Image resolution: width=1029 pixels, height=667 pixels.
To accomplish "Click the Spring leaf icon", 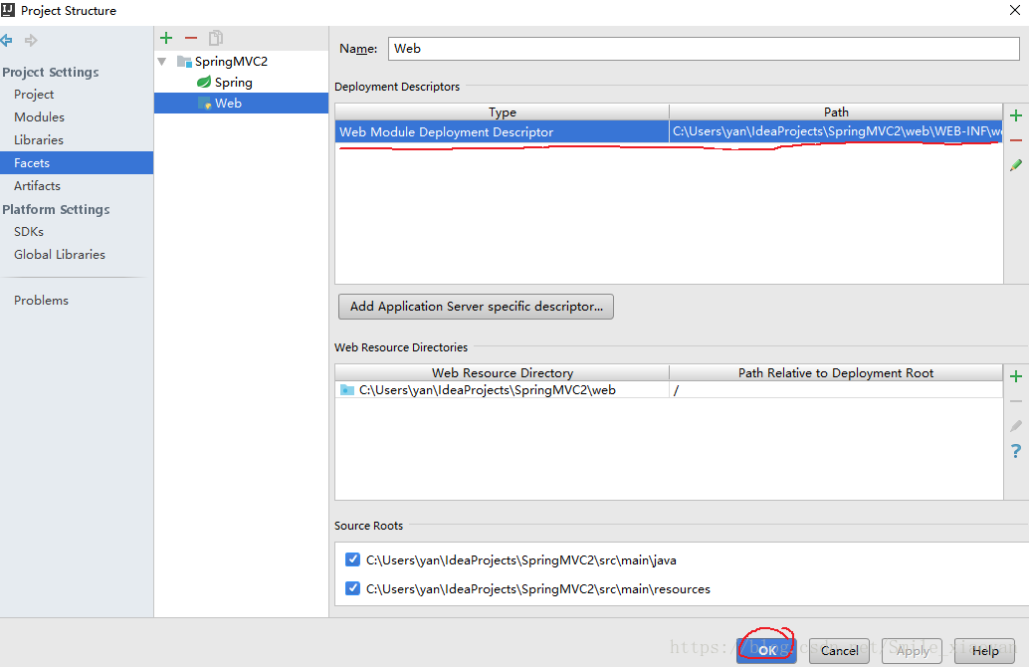I will (204, 82).
